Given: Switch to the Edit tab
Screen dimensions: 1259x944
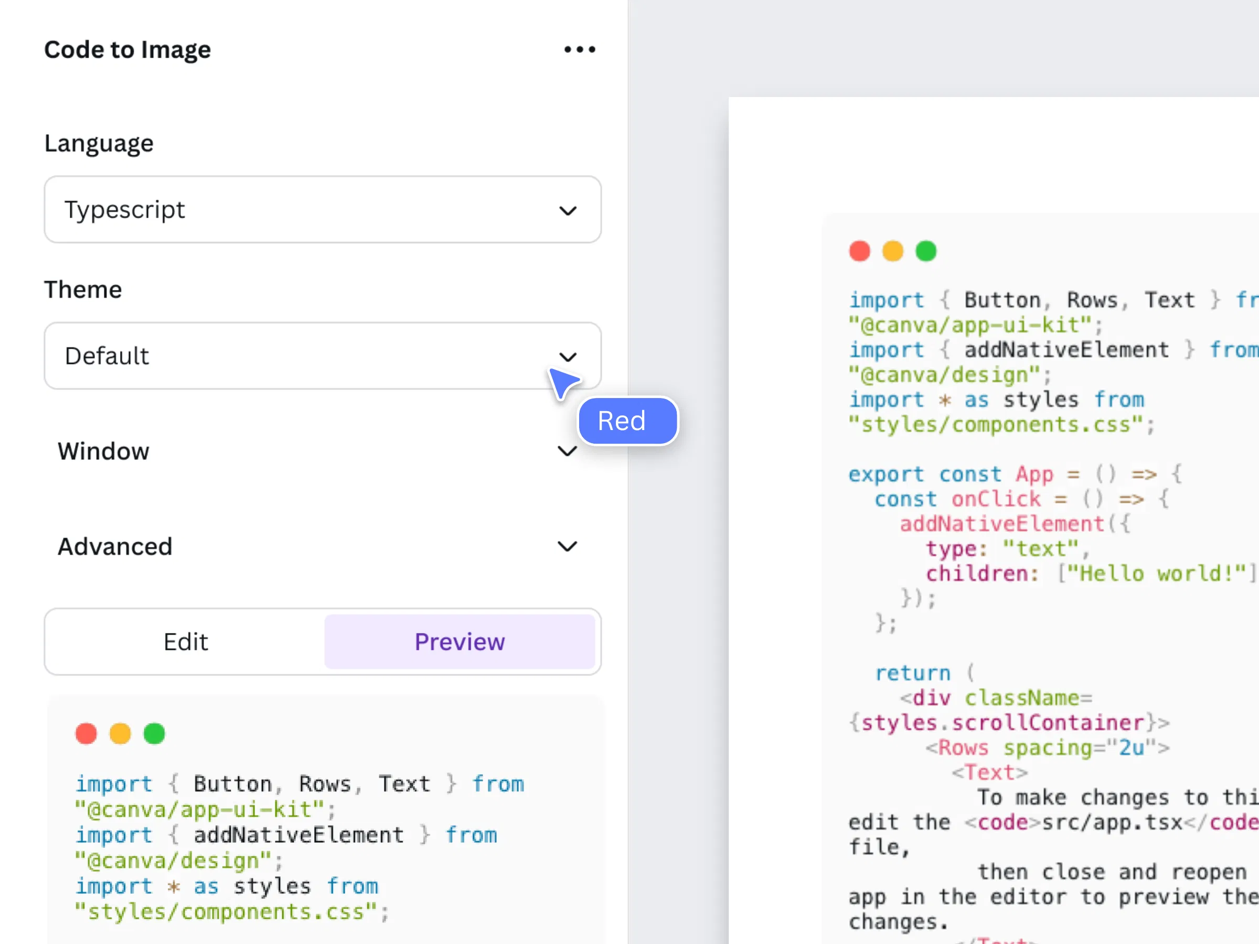Looking at the screenshot, I should click(186, 642).
